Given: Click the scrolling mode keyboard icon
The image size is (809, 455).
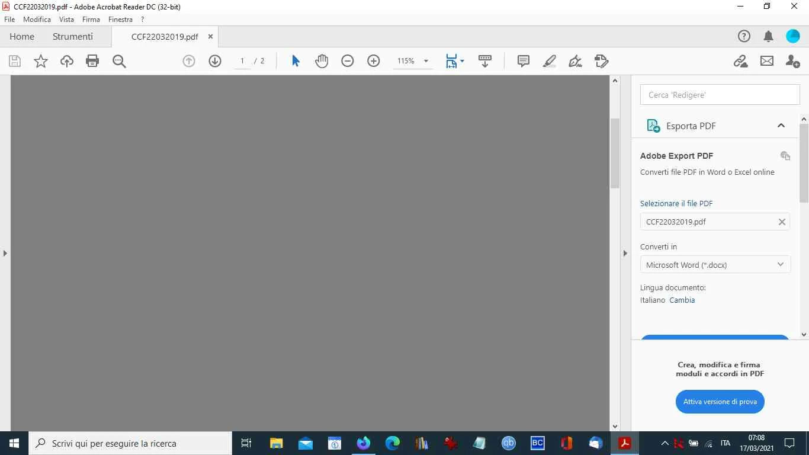Looking at the screenshot, I should 485,61.
